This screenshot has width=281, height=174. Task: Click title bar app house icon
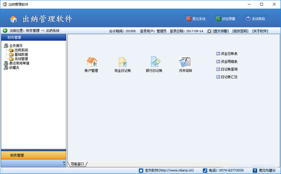(5, 4)
